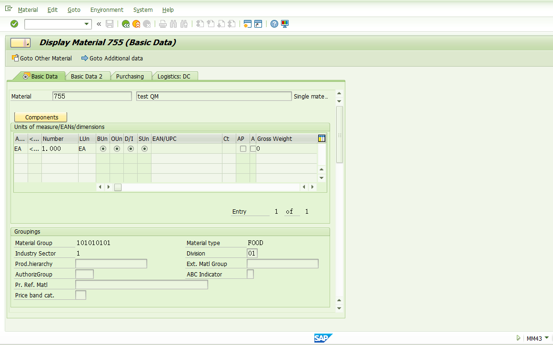Click Goto Additional data
Screen dimensions: 553x345
(116, 58)
